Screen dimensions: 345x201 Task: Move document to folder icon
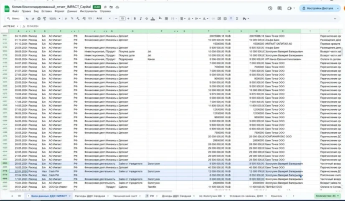click(x=111, y=7)
